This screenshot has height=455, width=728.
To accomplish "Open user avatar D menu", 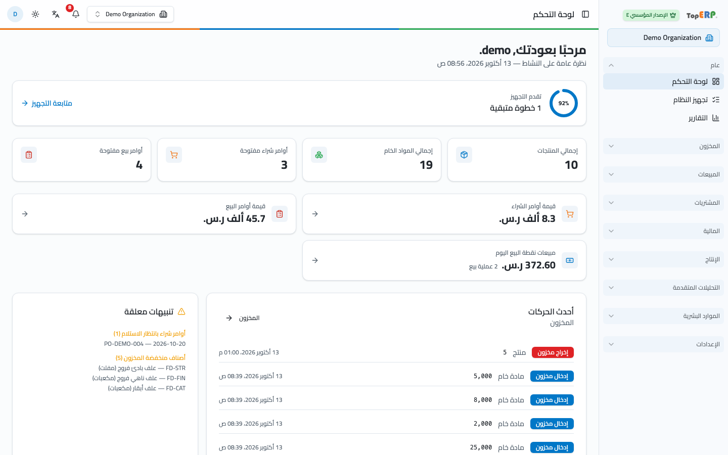I will coord(15,14).
